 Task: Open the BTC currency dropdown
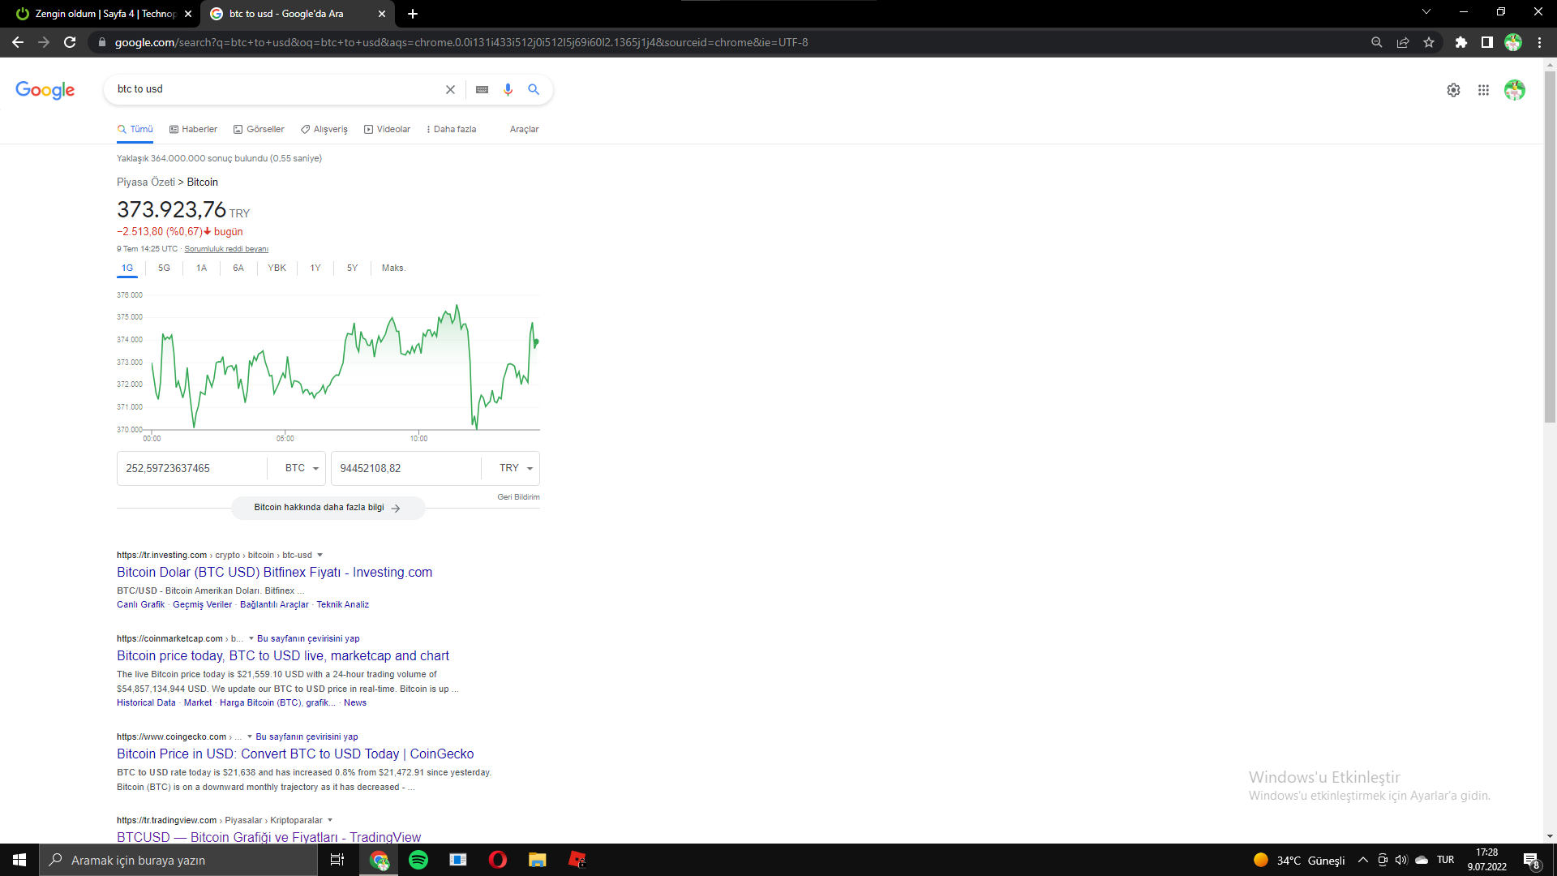point(302,468)
